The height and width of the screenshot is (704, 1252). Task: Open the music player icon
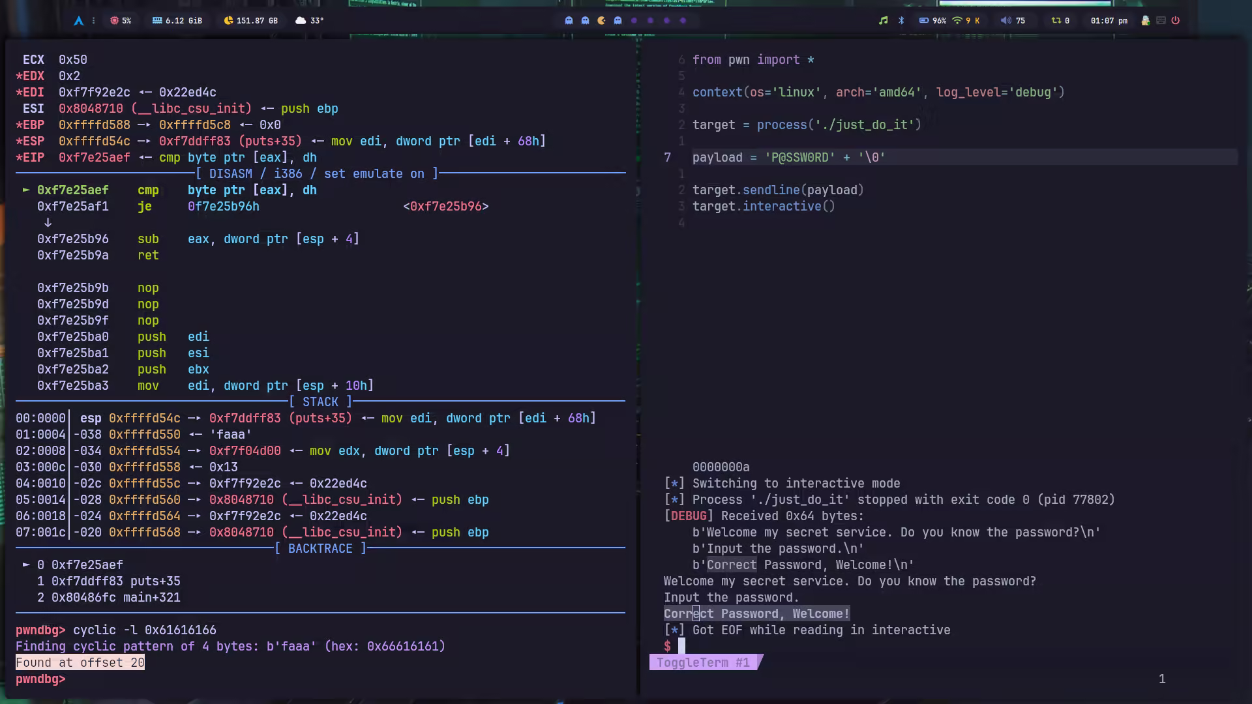tap(883, 20)
